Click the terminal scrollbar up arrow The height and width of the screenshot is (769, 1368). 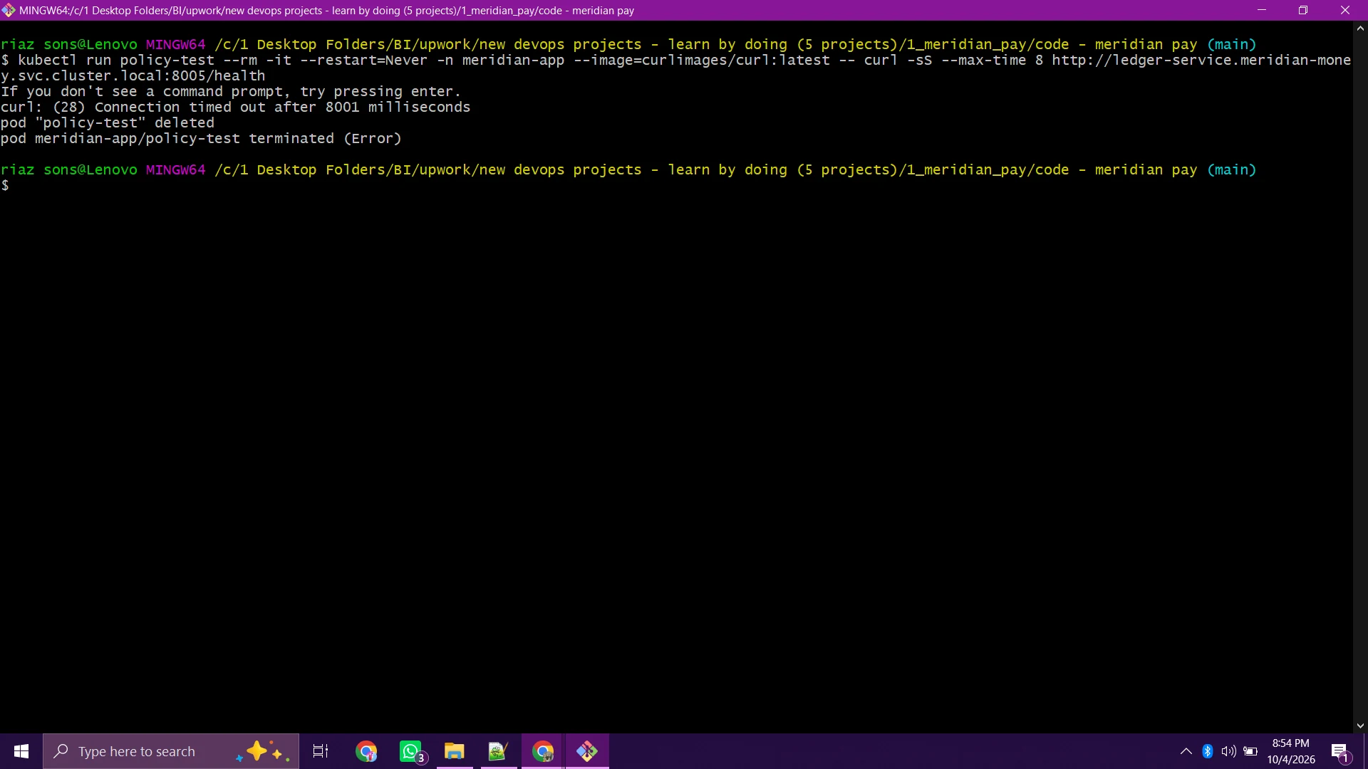[x=1360, y=28]
